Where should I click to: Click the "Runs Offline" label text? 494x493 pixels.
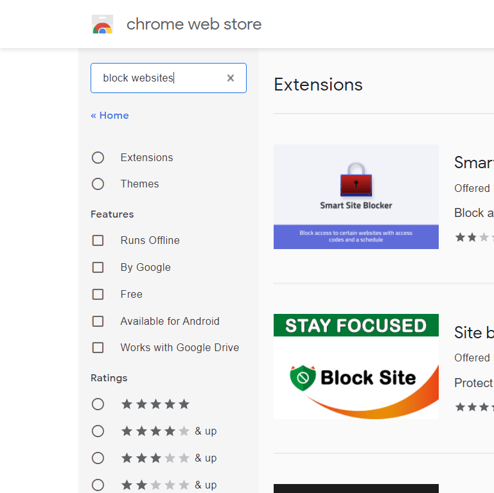click(x=150, y=240)
